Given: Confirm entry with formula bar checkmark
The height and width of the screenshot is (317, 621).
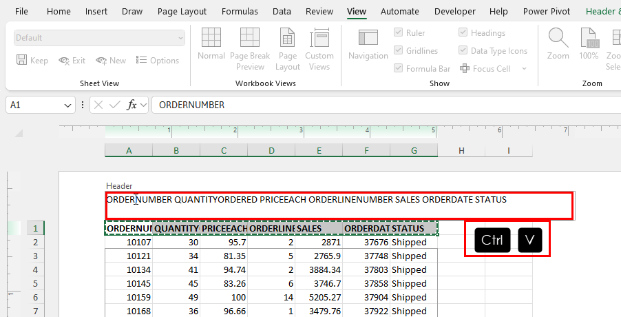Looking at the screenshot, I should [x=115, y=105].
